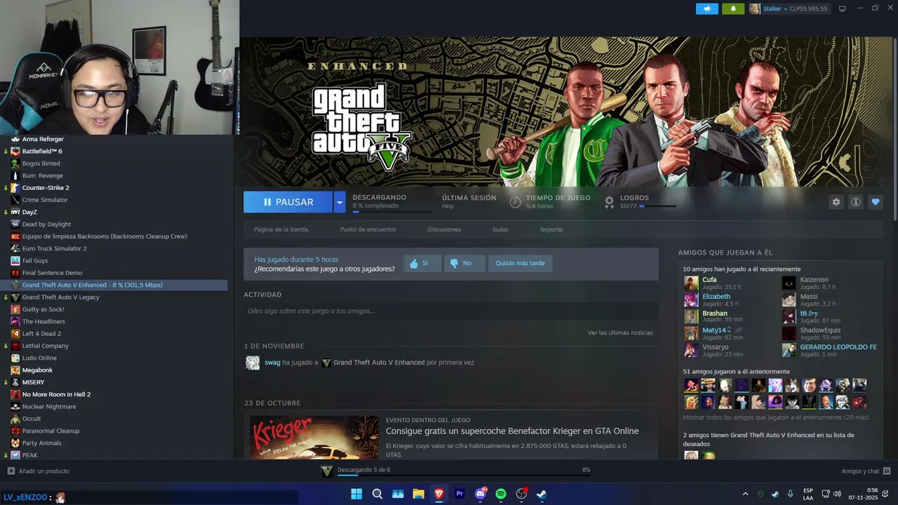
Task: Open Premiere Pro from taskbar
Action: point(460,494)
